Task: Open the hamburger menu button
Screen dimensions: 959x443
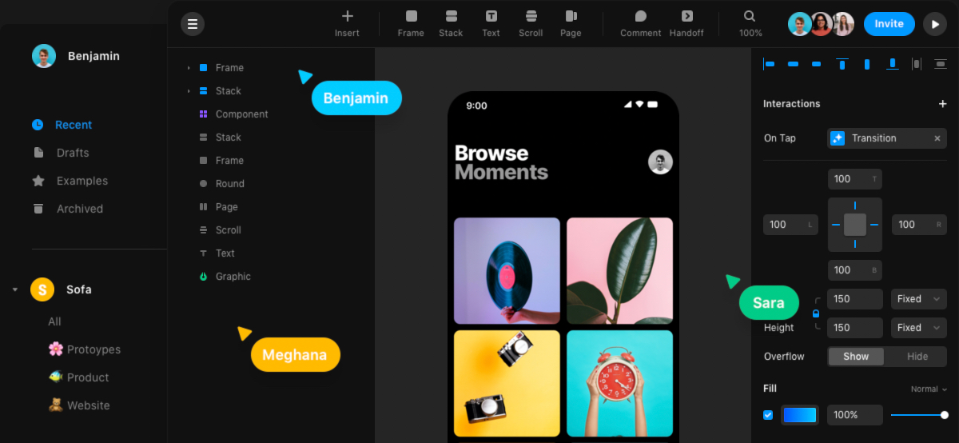Action: coord(193,24)
